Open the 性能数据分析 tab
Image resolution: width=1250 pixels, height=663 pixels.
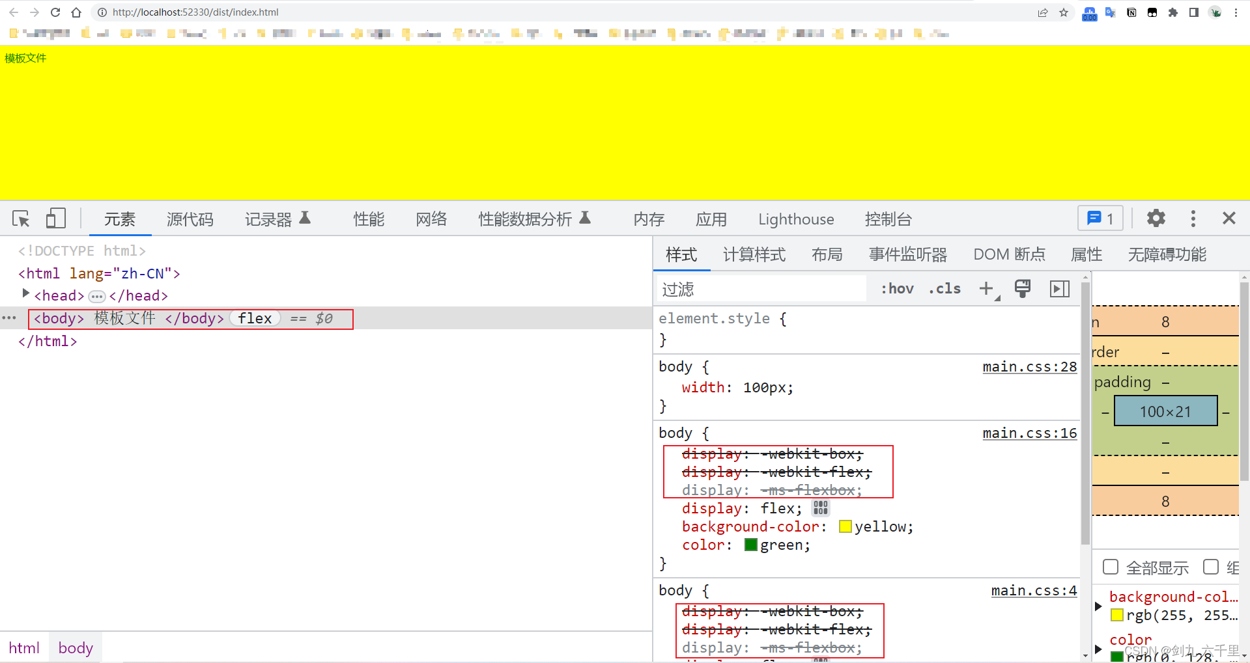click(x=535, y=219)
